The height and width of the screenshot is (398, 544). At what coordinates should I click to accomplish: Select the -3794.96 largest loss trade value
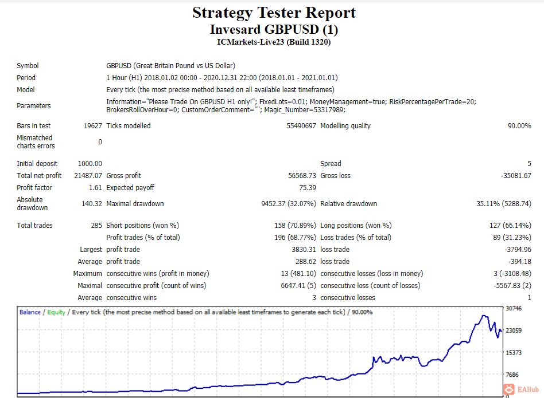click(x=518, y=250)
